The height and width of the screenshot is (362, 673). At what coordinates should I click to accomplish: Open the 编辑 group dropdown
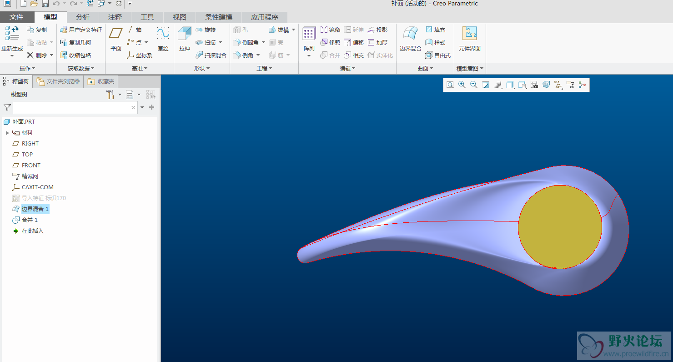tap(347, 68)
